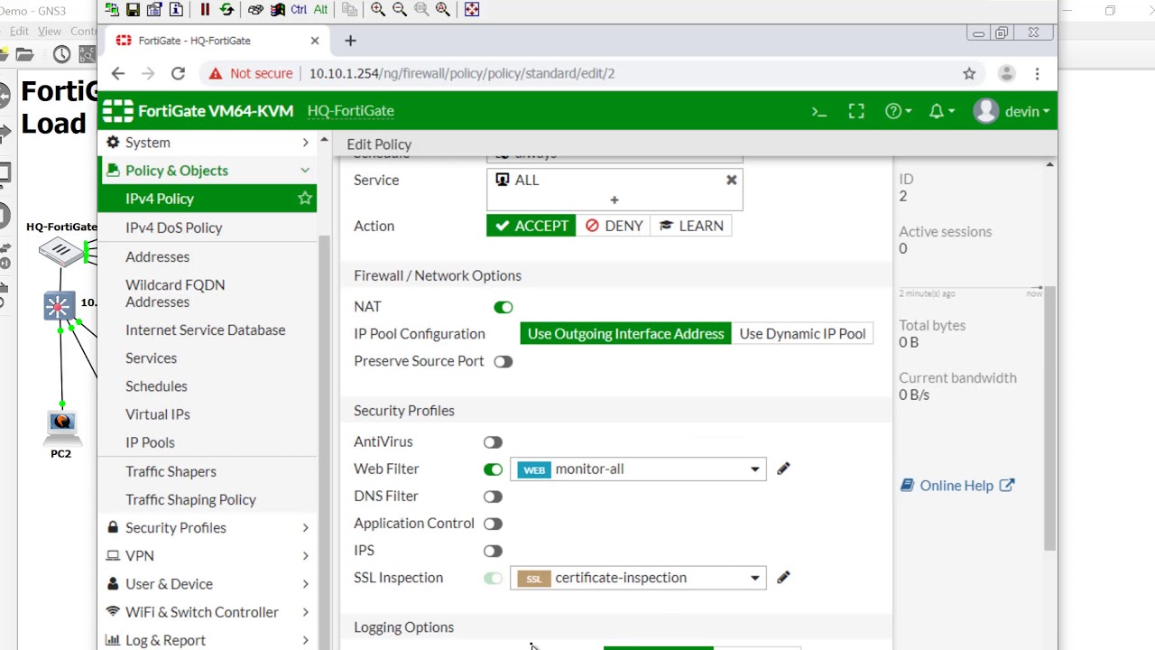
Task: Click the SSL Inspection toggle
Action: tap(493, 578)
